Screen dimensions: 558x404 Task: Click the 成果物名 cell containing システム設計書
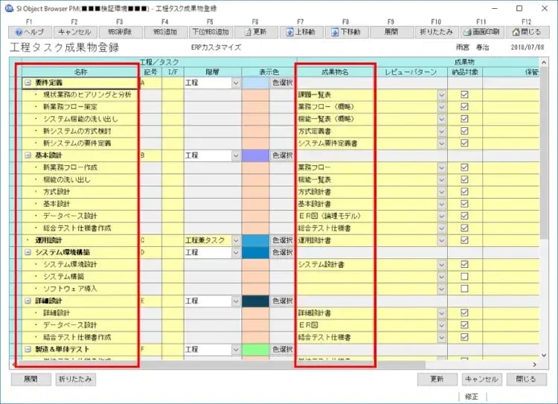(x=333, y=265)
